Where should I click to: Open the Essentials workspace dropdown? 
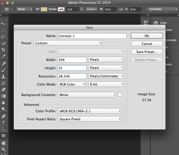[x=163, y=9]
